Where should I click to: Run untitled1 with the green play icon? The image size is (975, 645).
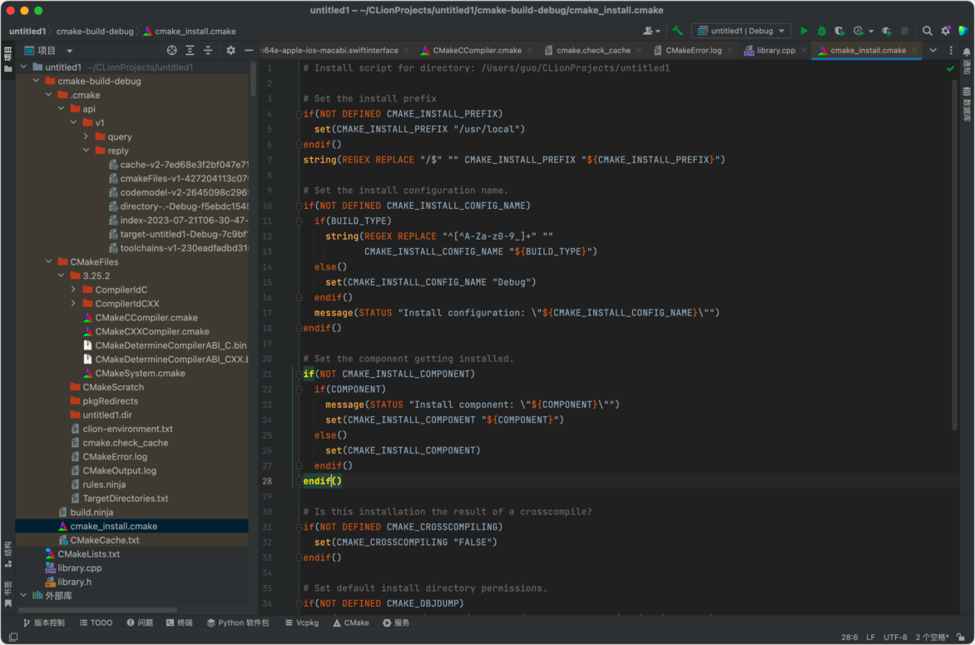804,31
